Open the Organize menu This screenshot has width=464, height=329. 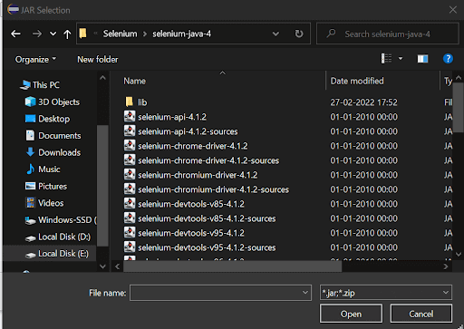[x=35, y=60]
